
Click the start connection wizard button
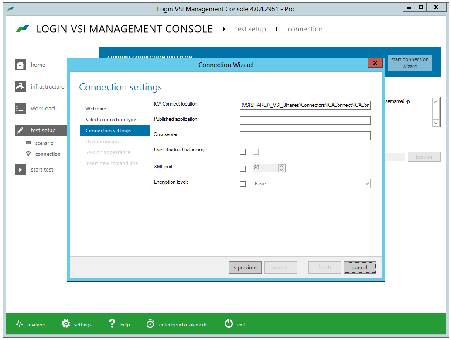point(410,63)
